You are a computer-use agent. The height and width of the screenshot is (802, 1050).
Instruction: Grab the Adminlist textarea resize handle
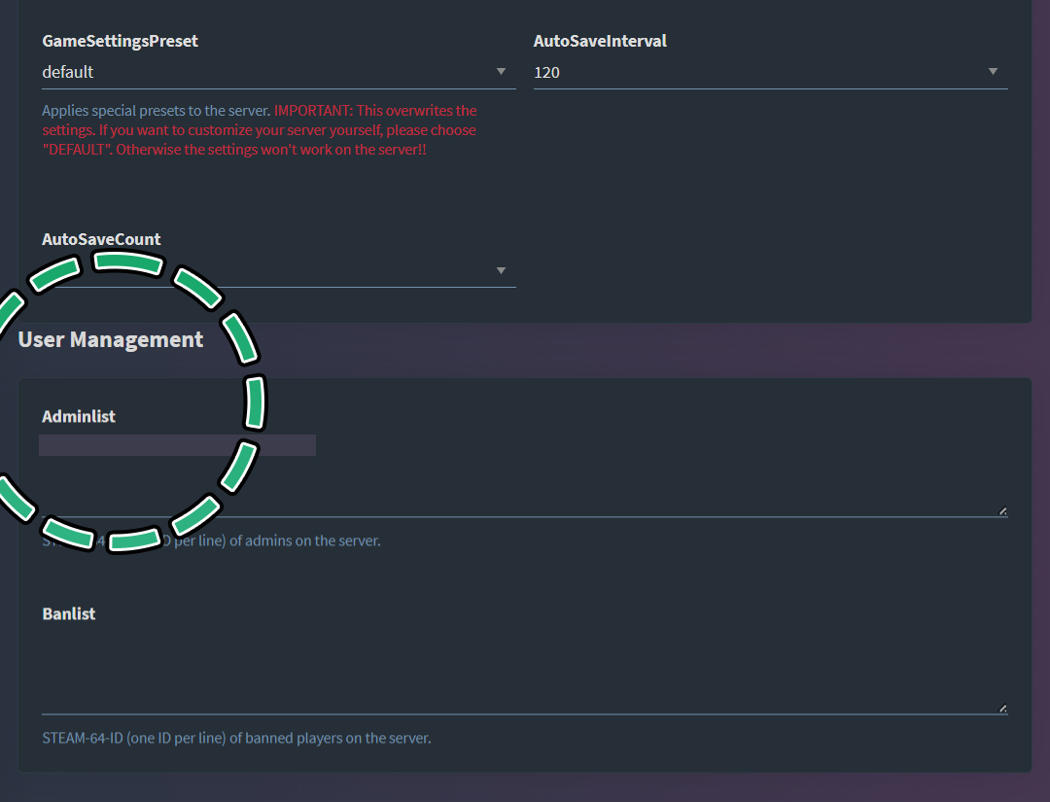[x=1002, y=510]
